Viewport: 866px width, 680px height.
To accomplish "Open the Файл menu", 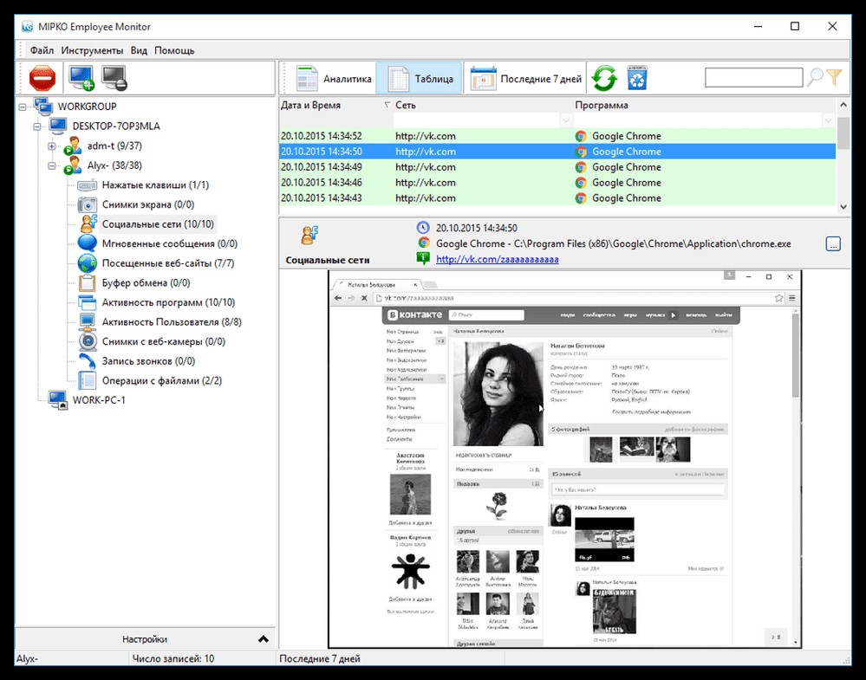I will [42, 50].
